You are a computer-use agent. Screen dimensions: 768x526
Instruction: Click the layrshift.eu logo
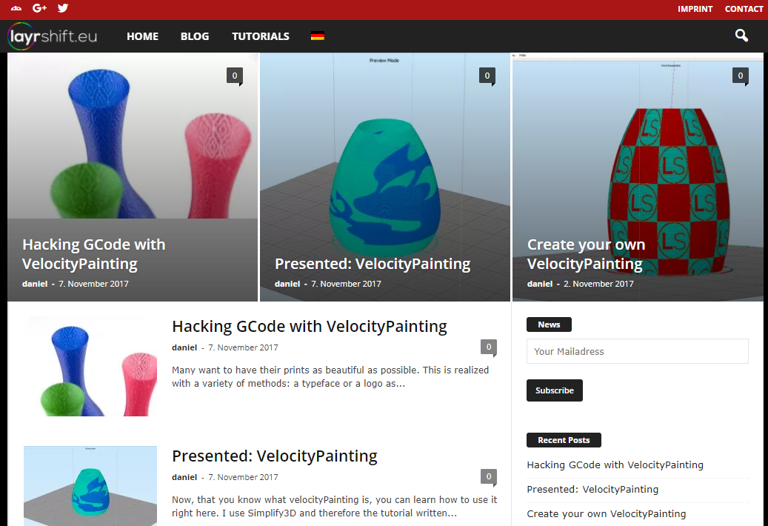click(x=53, y=36)
